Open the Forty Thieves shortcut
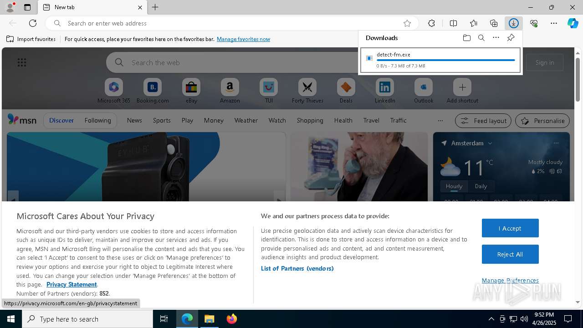Image resolution: width=583 pixels, height=328 pixels. click(307, 91)
